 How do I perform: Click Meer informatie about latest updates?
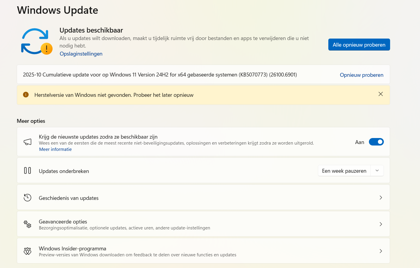tap(55, 149)
